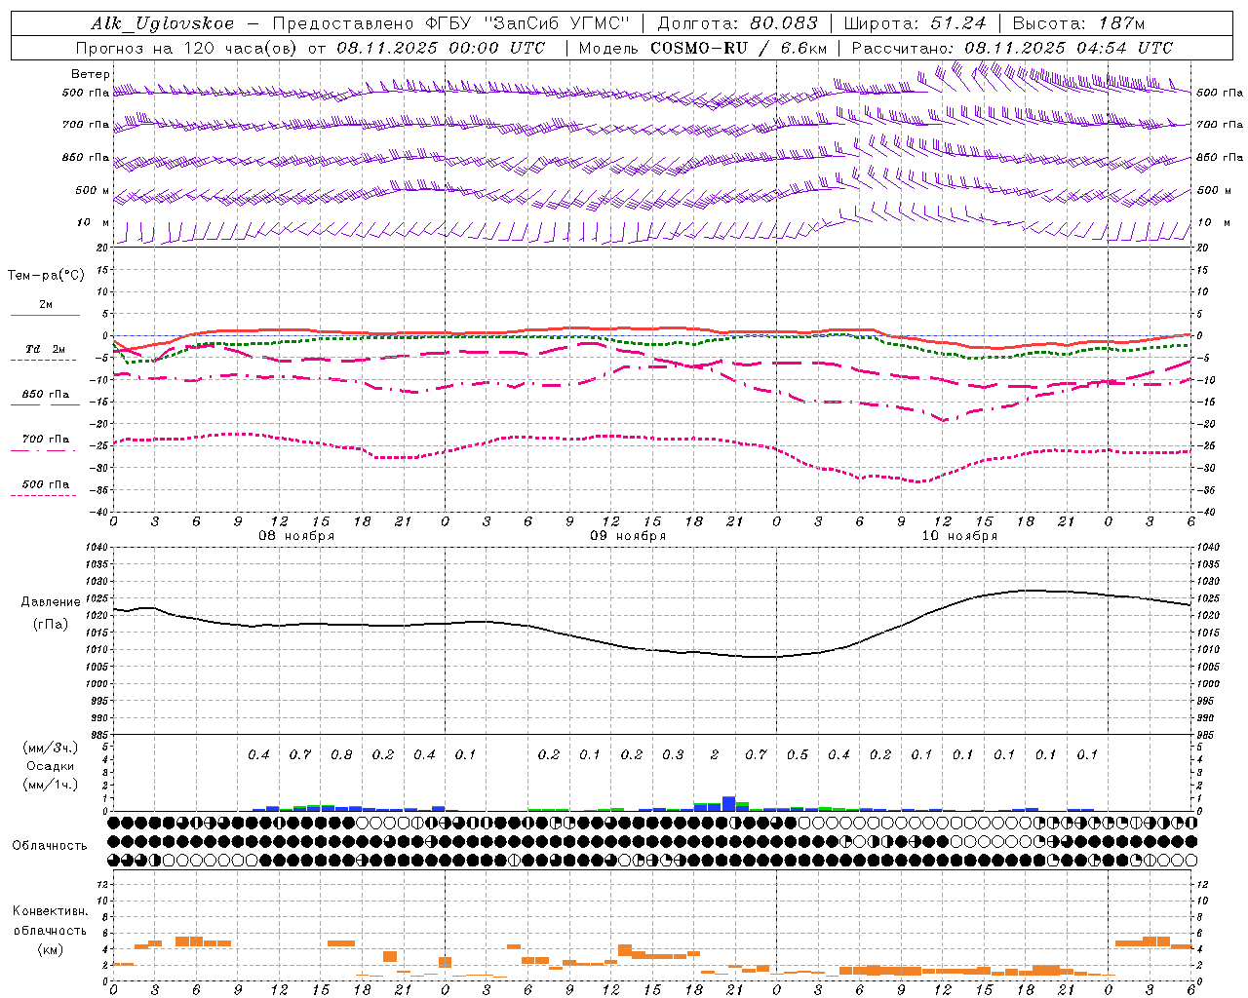The height and width of the screenshot is (998, 1248).
Task: Click the Высота: 187м value
Action: point(1078,23)
